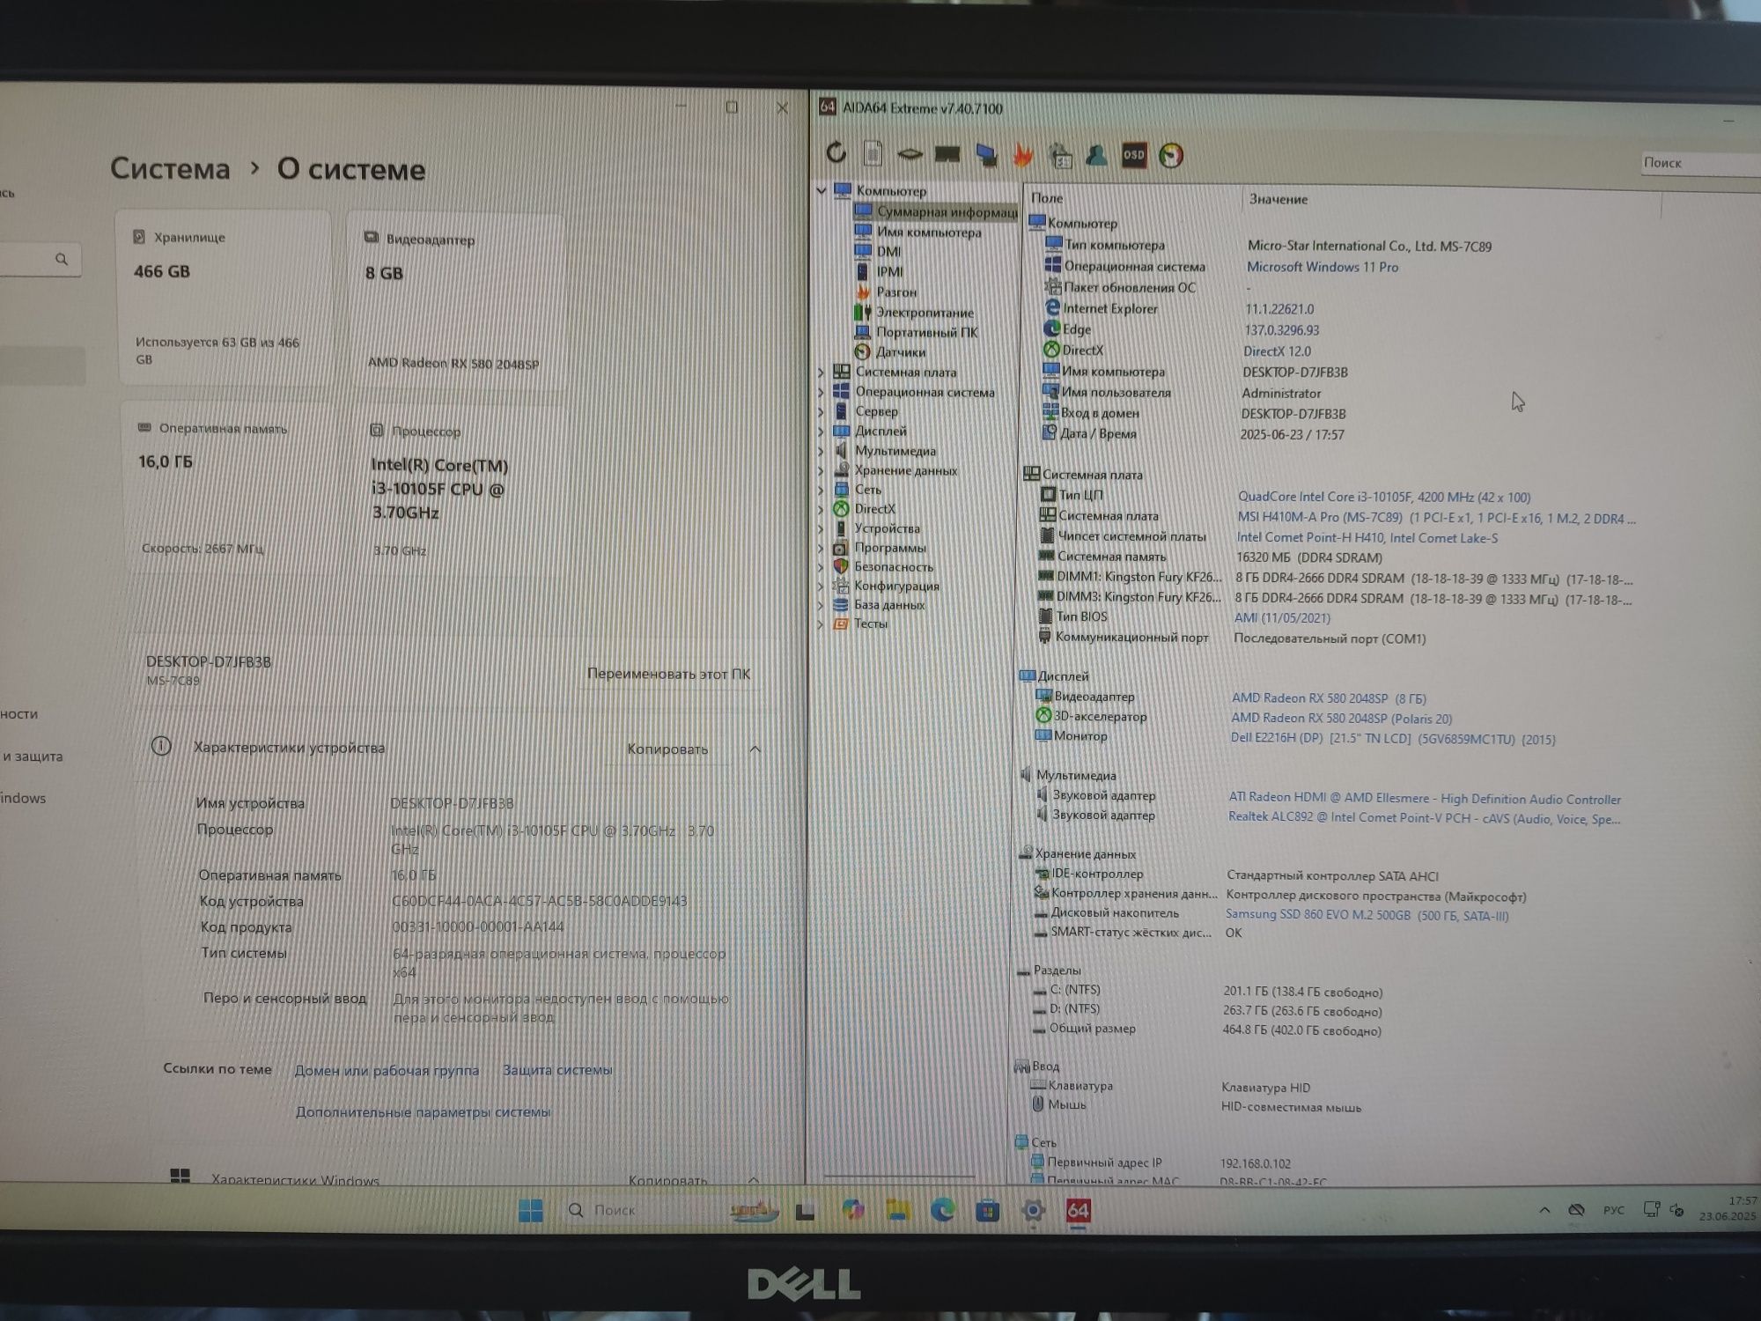This screenshot has height=1321, width=1761.
Task: Click Переименовать этот ПК button
Action: click(669, 674)
